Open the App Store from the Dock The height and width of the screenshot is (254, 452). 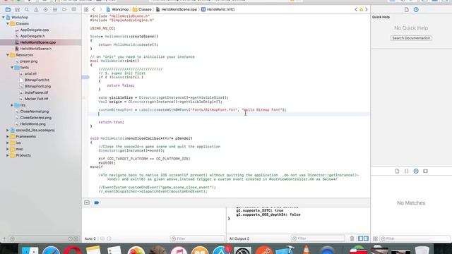tap(221, 250)
